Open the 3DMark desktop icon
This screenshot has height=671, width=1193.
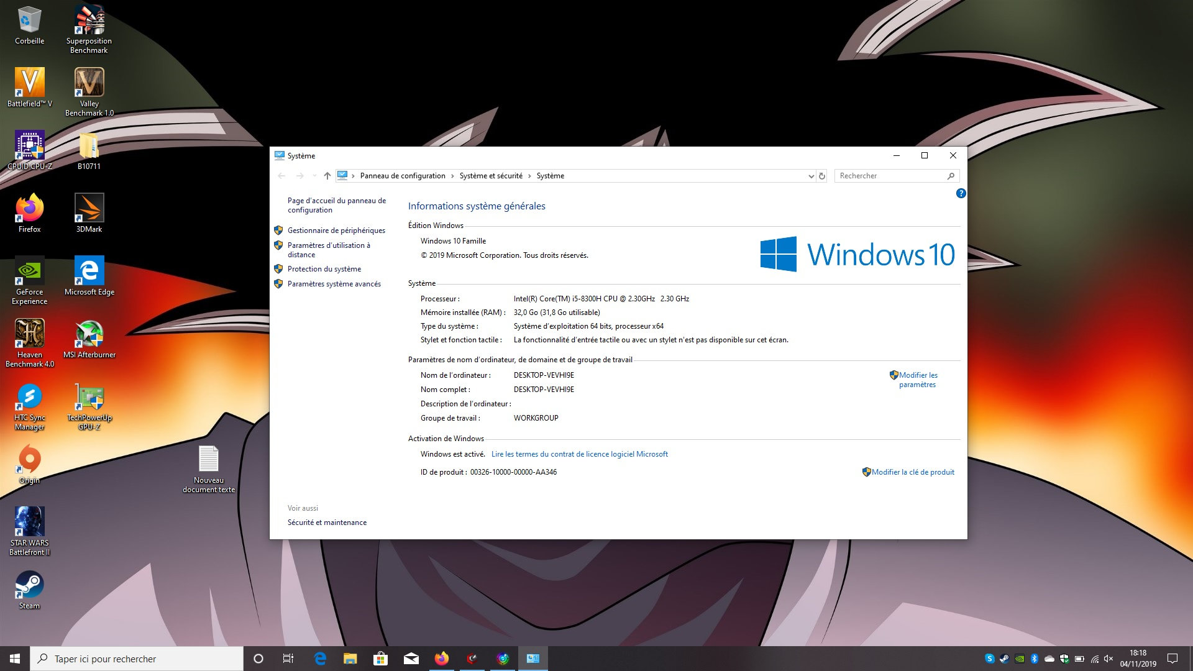click(89, 209)
